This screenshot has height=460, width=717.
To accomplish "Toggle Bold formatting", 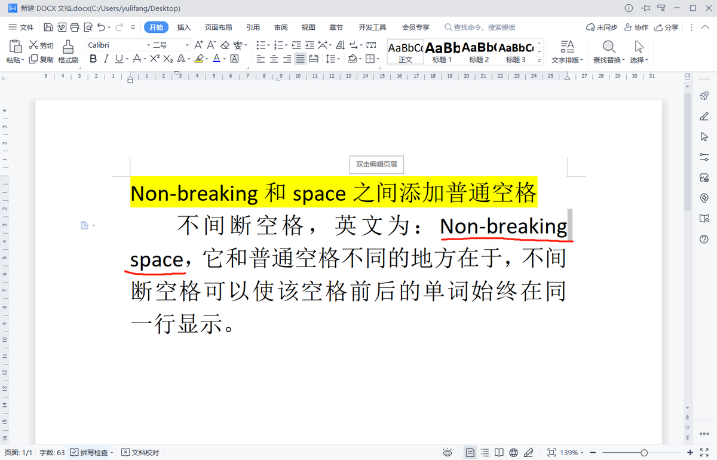I will pos(93,59).
